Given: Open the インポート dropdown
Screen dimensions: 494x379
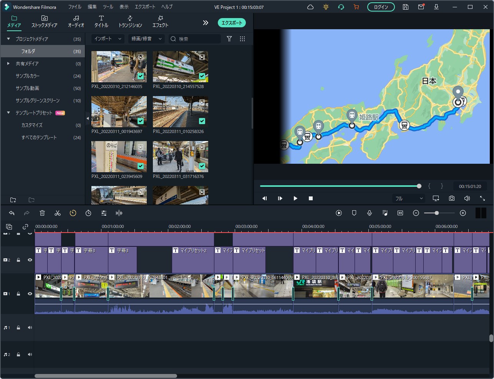Looking at the screenshot, I should pyautogui.click(x=108, y=39).
